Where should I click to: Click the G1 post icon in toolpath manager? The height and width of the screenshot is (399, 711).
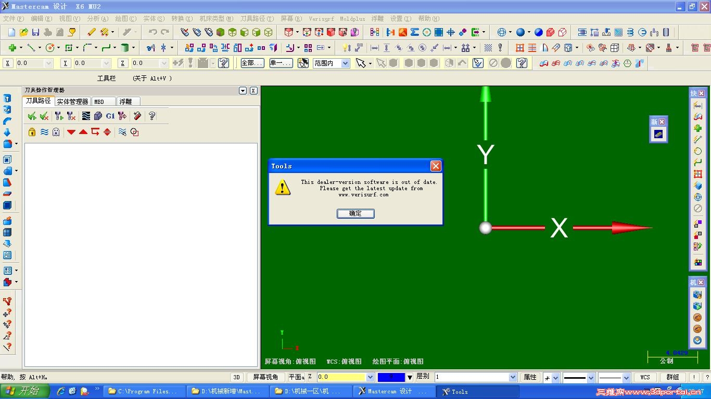[x=110, y=116]
